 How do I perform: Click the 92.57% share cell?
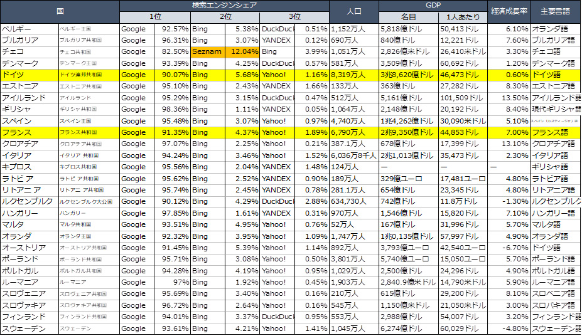[x=172, y=29]
